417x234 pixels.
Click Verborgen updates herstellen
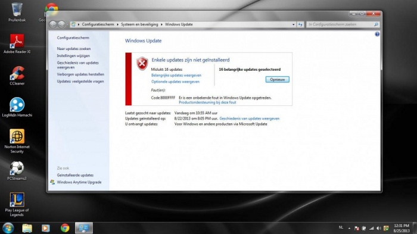click(80, 74)
